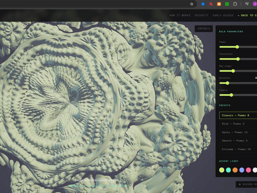This screenshot has width=257, height=193.
Task: Choose the pink accent light swatch
Action: 248,170
